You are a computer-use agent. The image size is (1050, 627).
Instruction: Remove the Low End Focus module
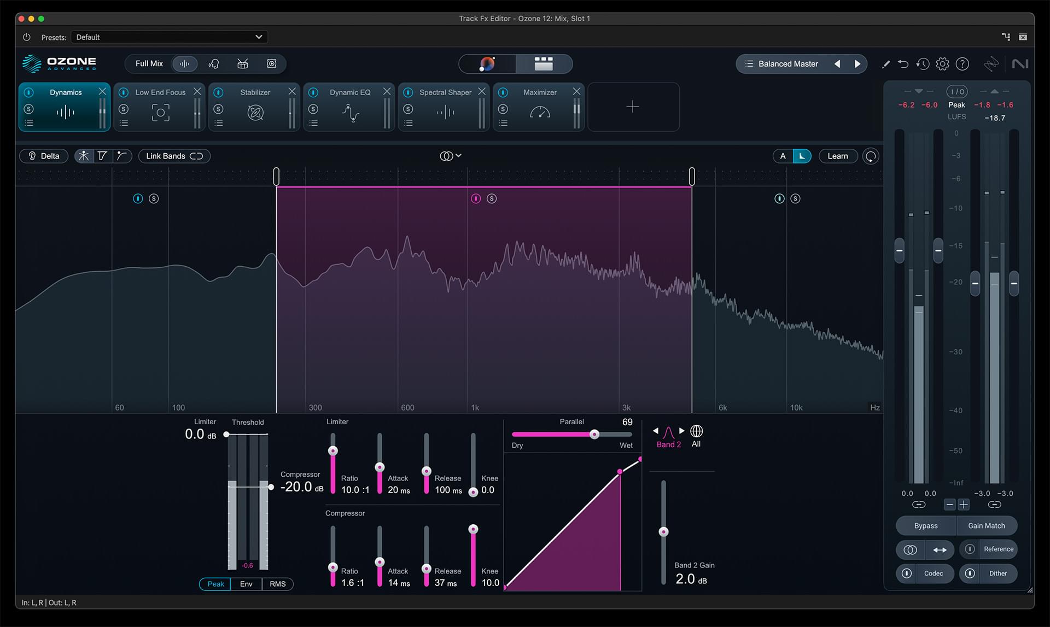tap(197, 91)
